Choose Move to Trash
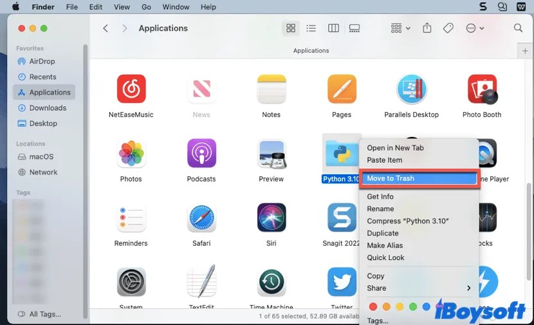Screen dimensions: 534x325 (419, 178)
